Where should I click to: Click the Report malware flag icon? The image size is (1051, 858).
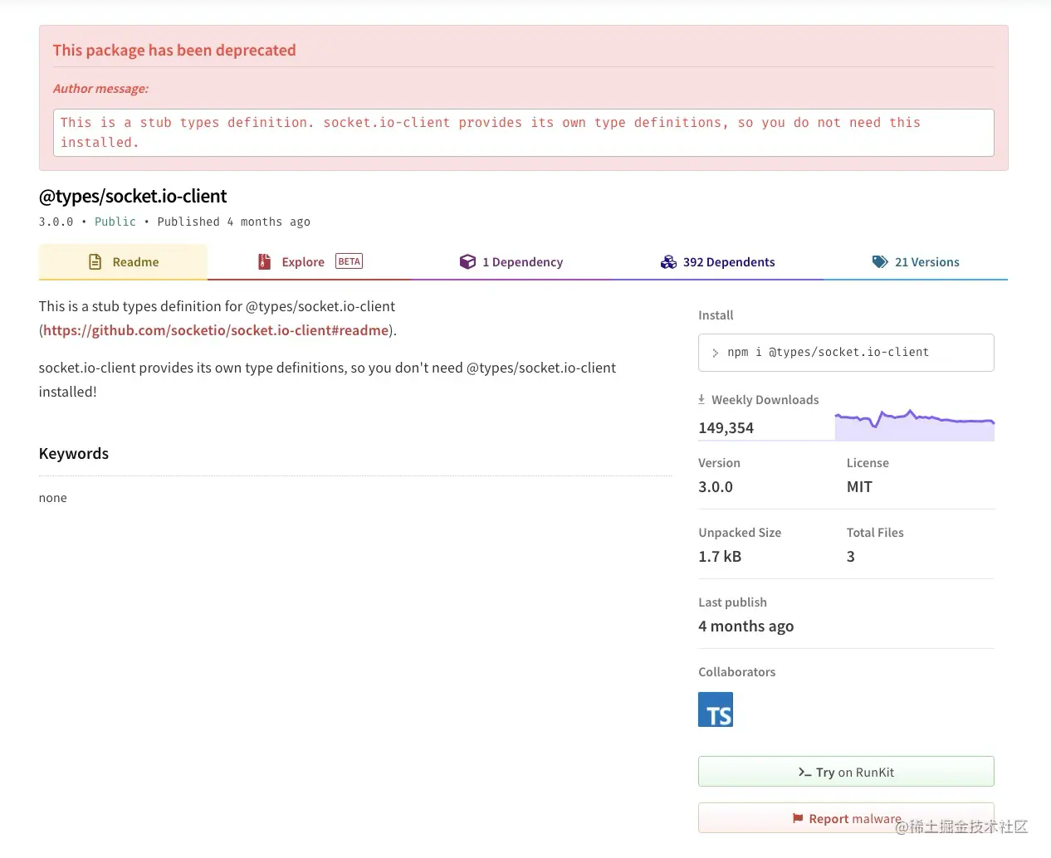tap(798, 819)
